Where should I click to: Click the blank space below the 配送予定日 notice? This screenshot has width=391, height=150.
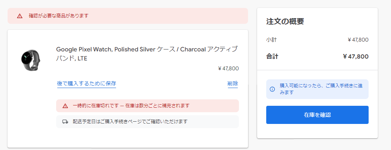(147, 138)
